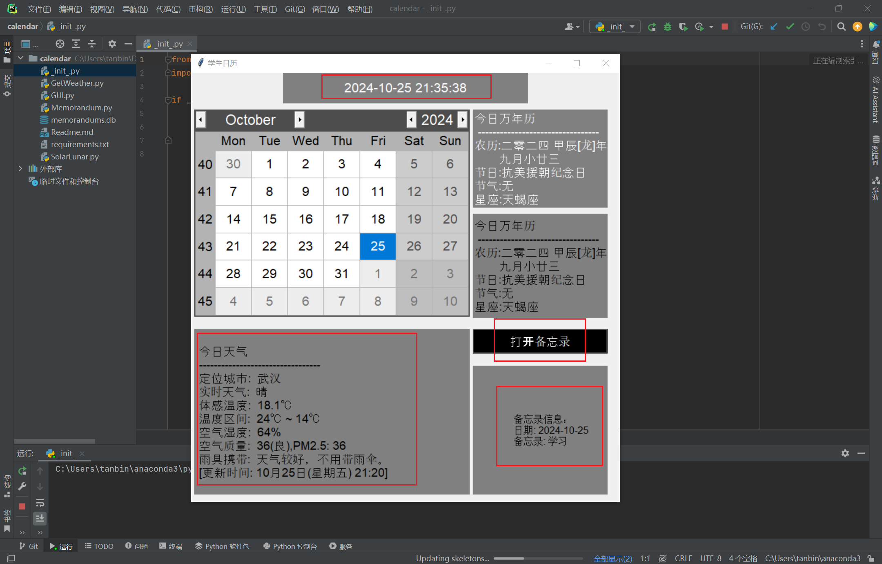The width and height of the screenshot is (882, 564).
Task: Click the Git update project arrow icon
Action: (x=773, y=27)
